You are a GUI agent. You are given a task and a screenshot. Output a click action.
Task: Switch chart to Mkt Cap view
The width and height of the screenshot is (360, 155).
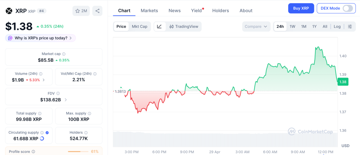coord(140,27)
